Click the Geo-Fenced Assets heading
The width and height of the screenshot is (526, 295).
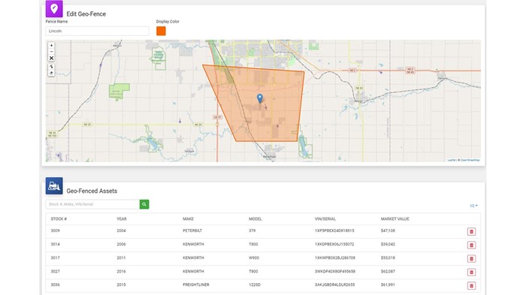[x=92, y=191]
